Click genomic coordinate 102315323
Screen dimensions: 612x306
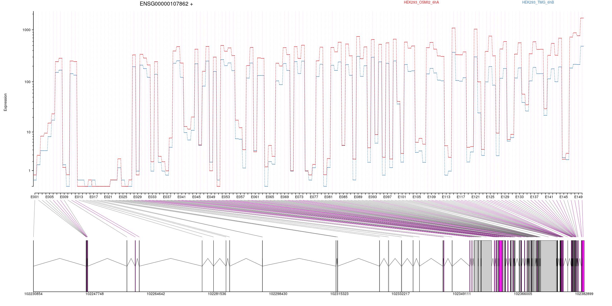(339, 294)
